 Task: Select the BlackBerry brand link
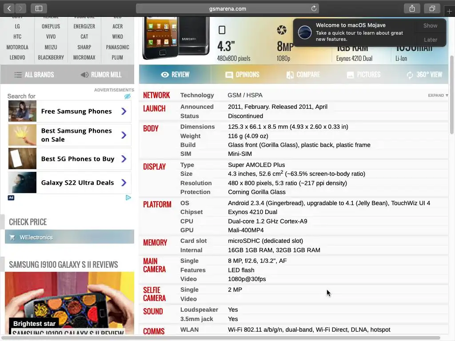pyautogui.click(x=51, y=58)
